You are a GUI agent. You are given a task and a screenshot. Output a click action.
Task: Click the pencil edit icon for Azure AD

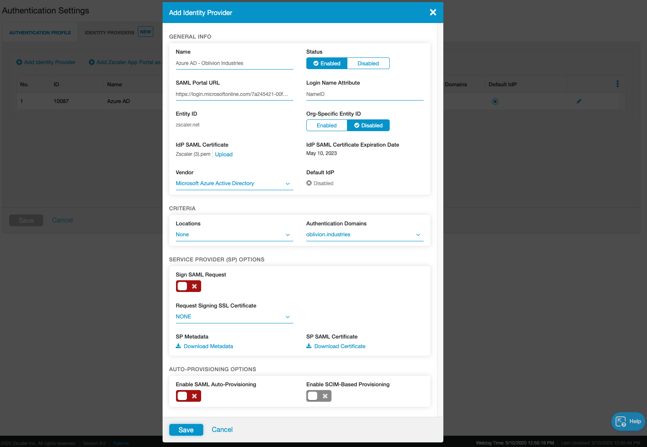(x=579, y=101)
